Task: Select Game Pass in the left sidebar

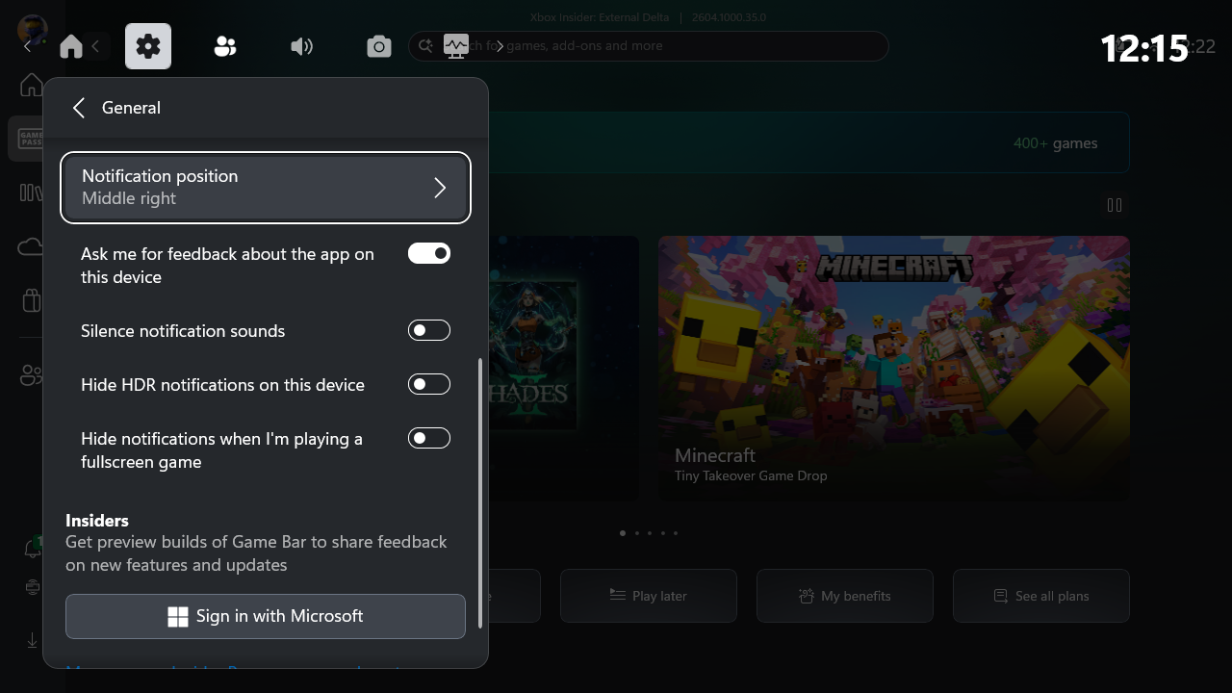Action: click(x=31, y=138)
